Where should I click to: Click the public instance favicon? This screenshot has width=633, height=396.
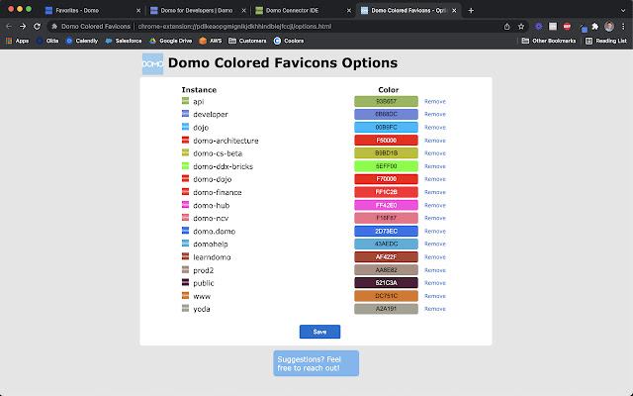[185, 282]
